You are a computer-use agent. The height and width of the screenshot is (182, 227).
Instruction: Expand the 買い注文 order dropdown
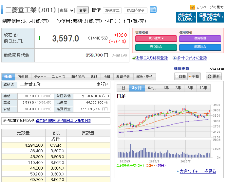(x=156, y=38)
